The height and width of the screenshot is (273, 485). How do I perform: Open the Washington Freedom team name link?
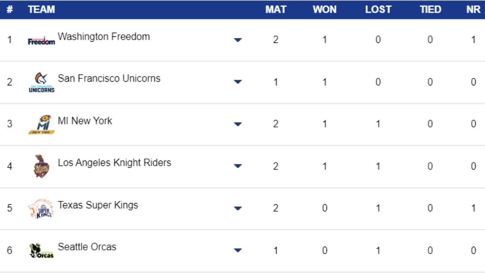coord(104,36)
